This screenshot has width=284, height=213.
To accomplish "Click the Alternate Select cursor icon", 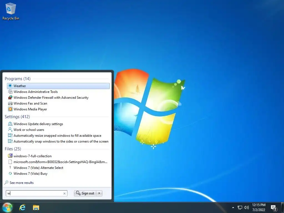I will click(x=10, y=168).
